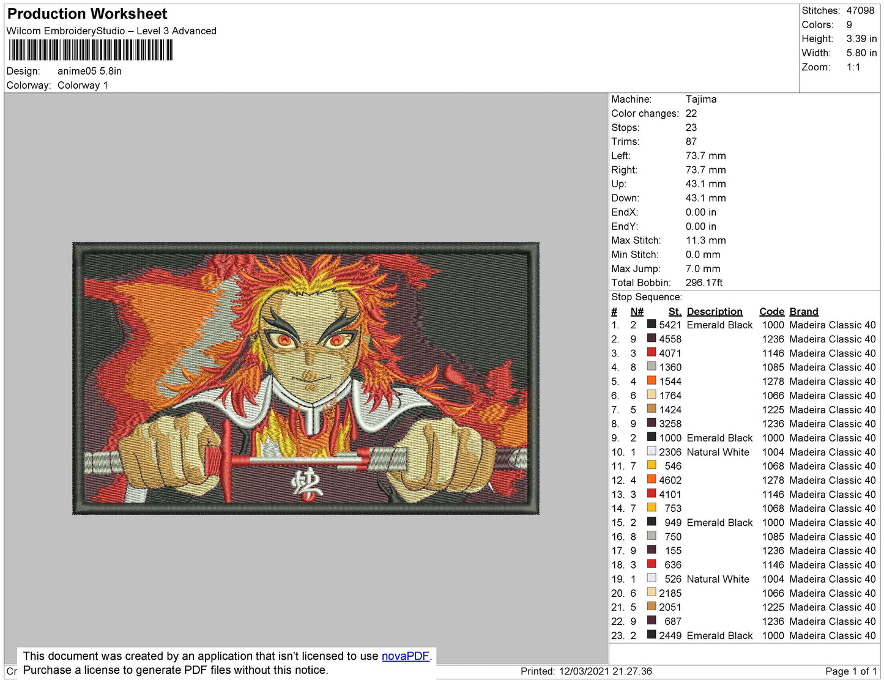Click the "Production Worksheet" title
This screenshot has width=884, height=683.
[x=87, y=14]
